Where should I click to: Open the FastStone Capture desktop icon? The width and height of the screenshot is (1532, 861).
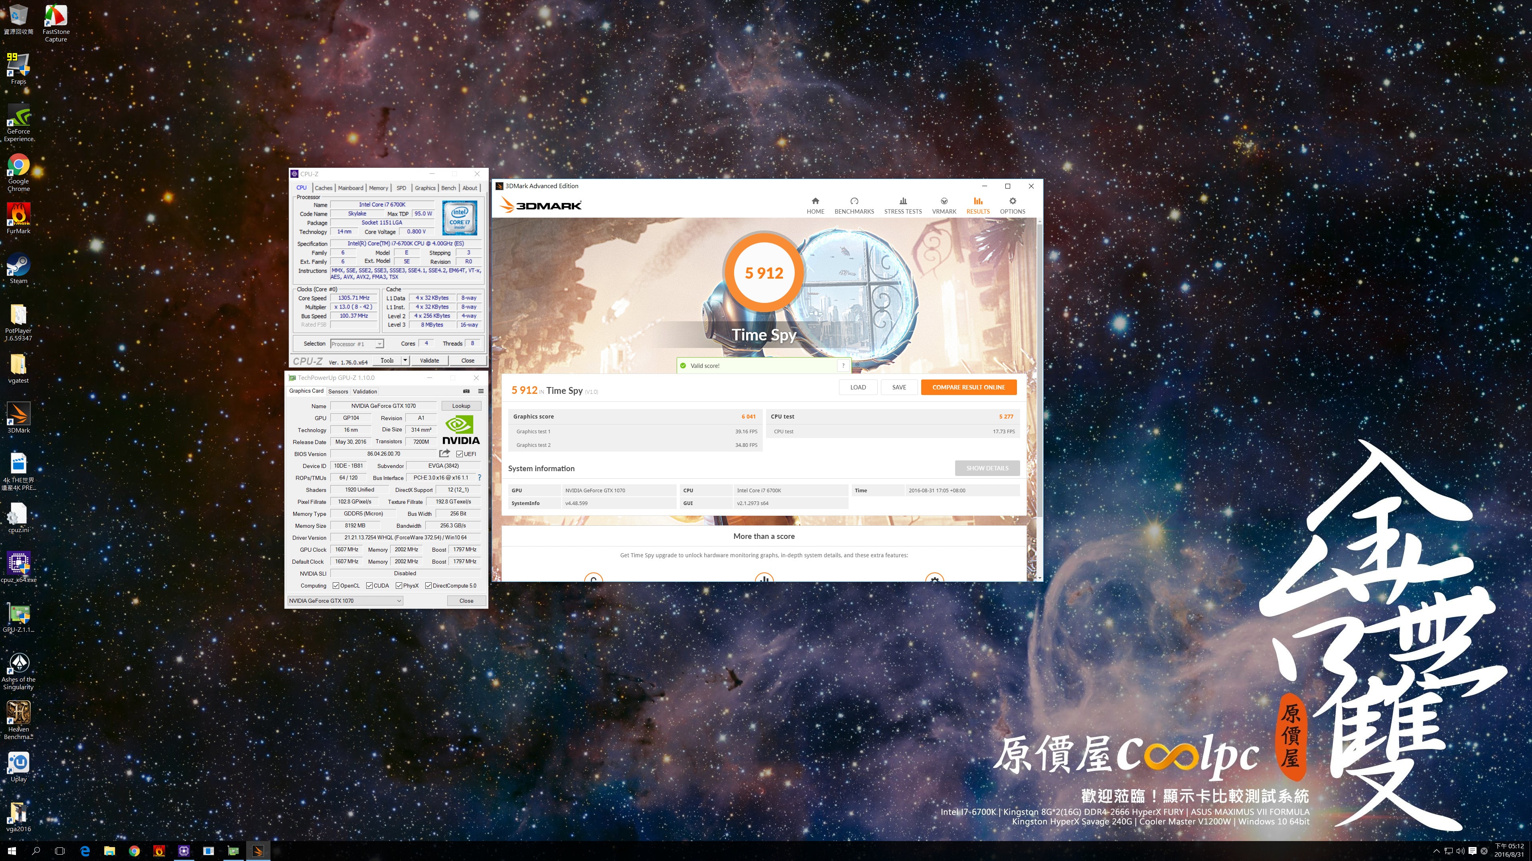[x=56, y=23]
